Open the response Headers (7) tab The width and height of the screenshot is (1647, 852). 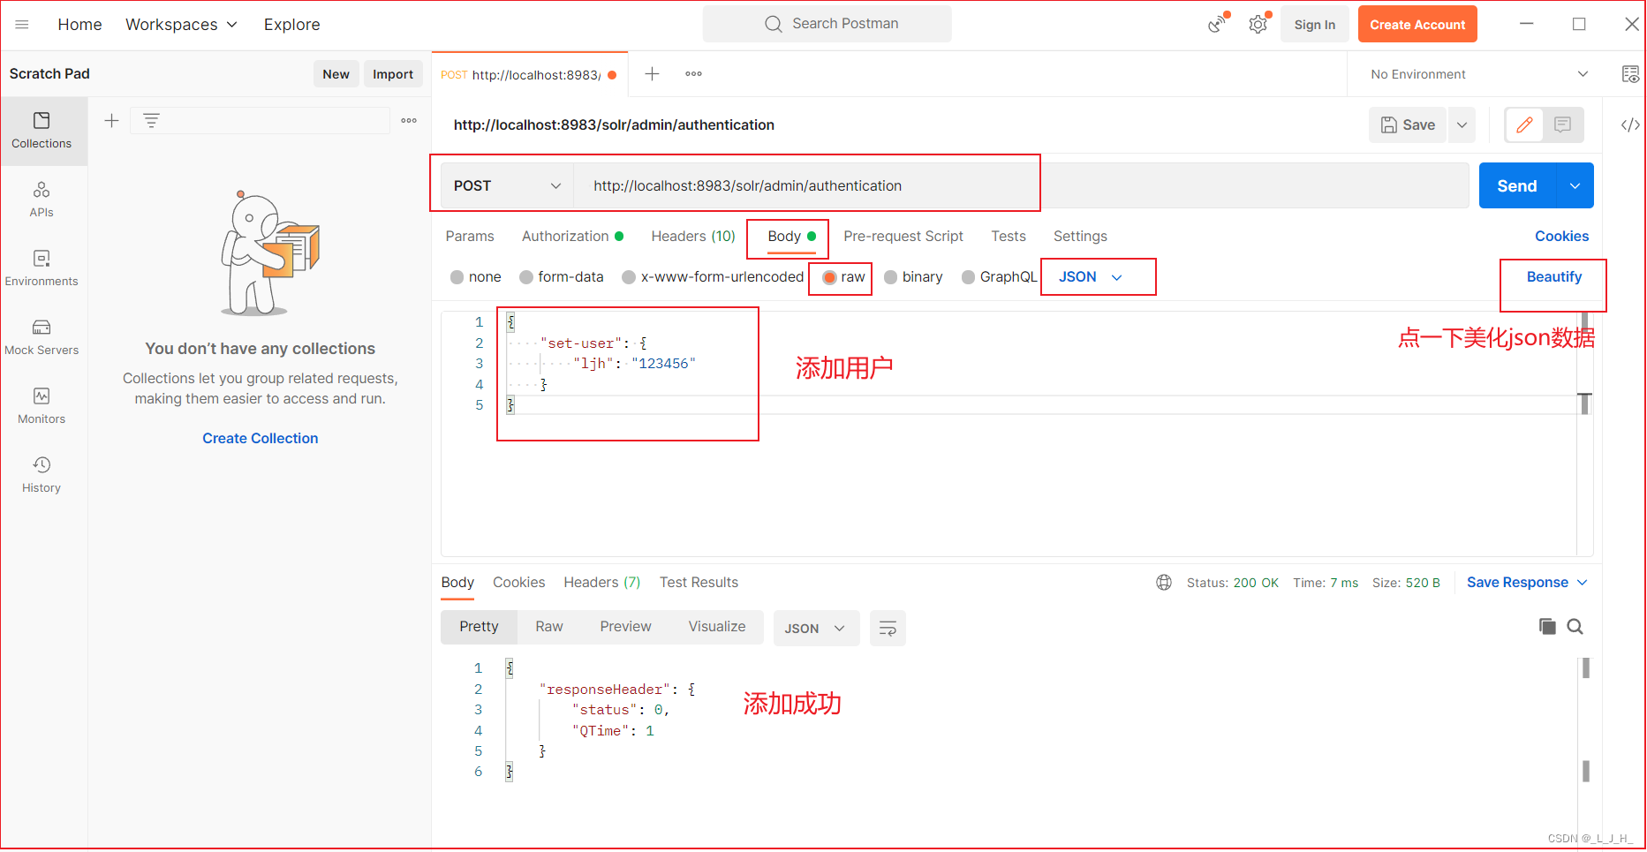602,583
